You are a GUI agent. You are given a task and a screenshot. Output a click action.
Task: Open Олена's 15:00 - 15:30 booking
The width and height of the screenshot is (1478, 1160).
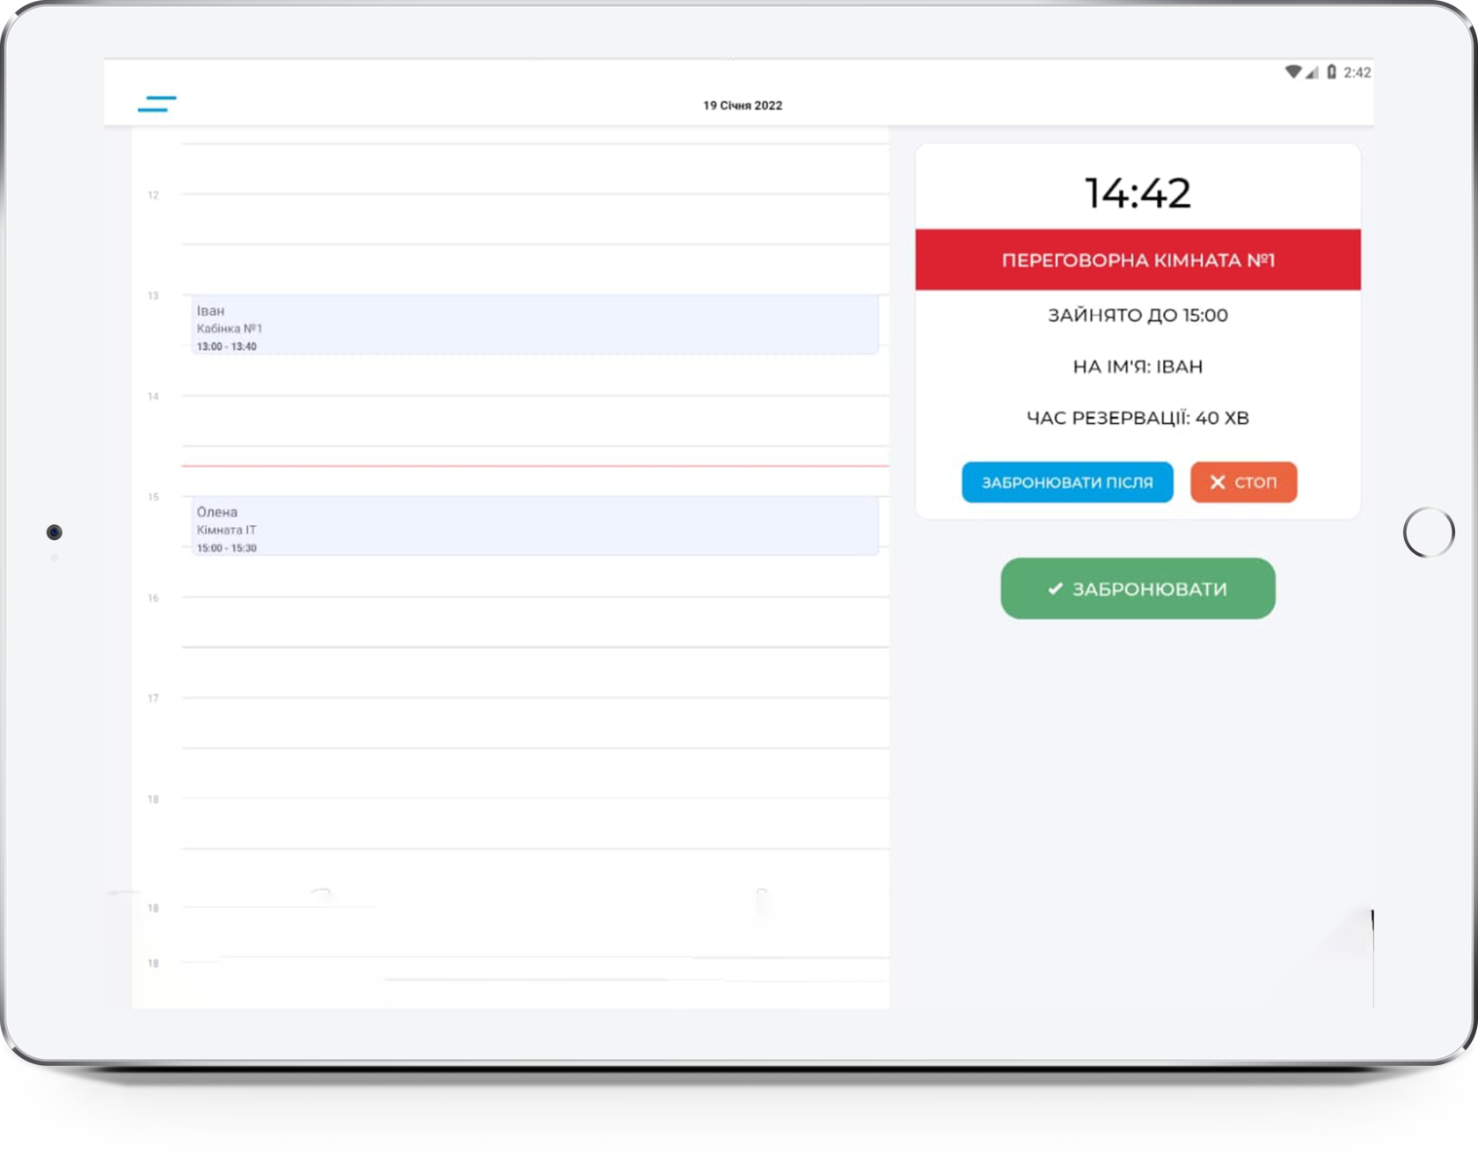(x=534, y=526)
